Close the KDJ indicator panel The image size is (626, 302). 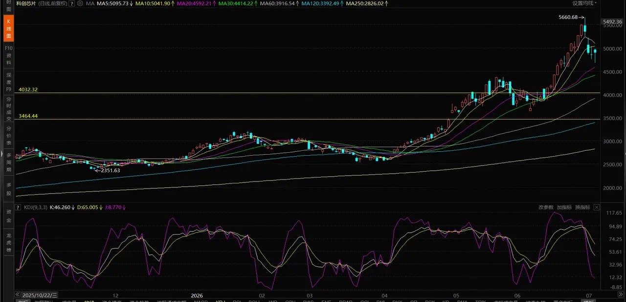point(596,207)
